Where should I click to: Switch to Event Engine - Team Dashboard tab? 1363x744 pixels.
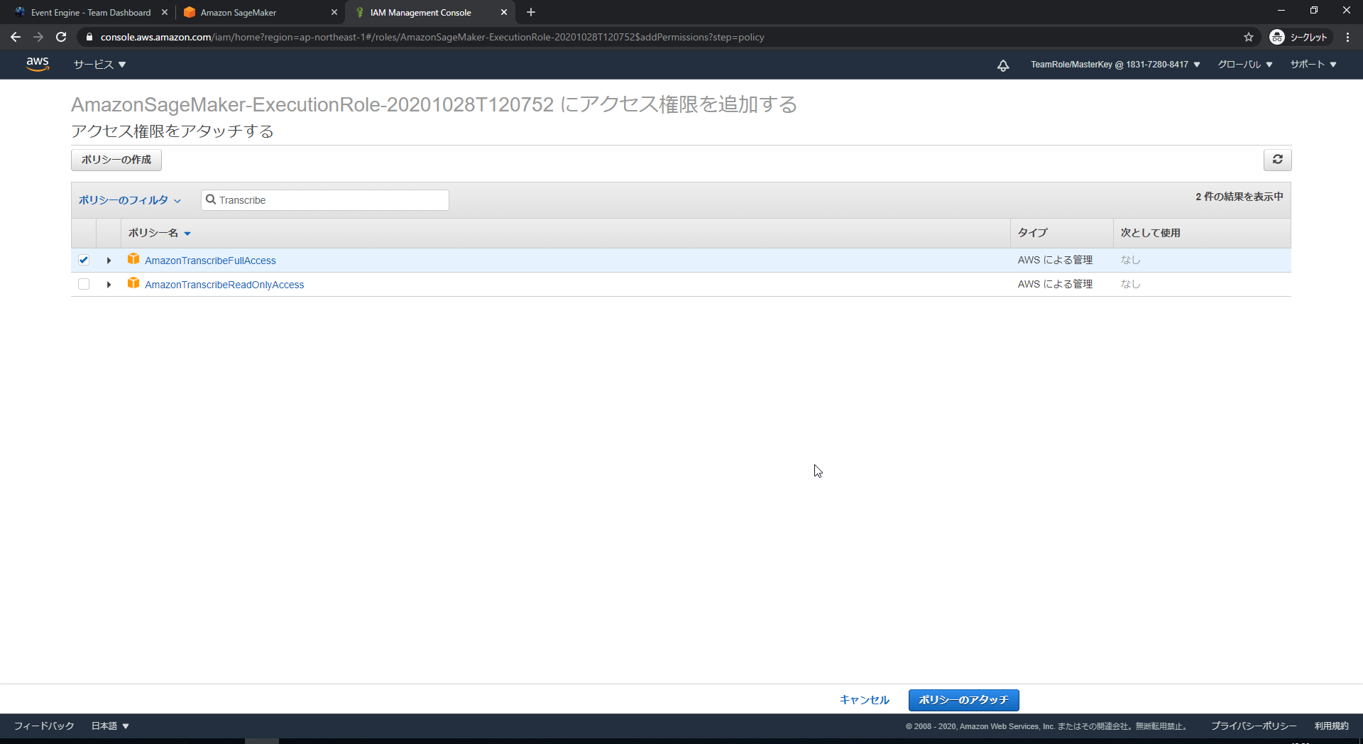(x=91, y=12)
